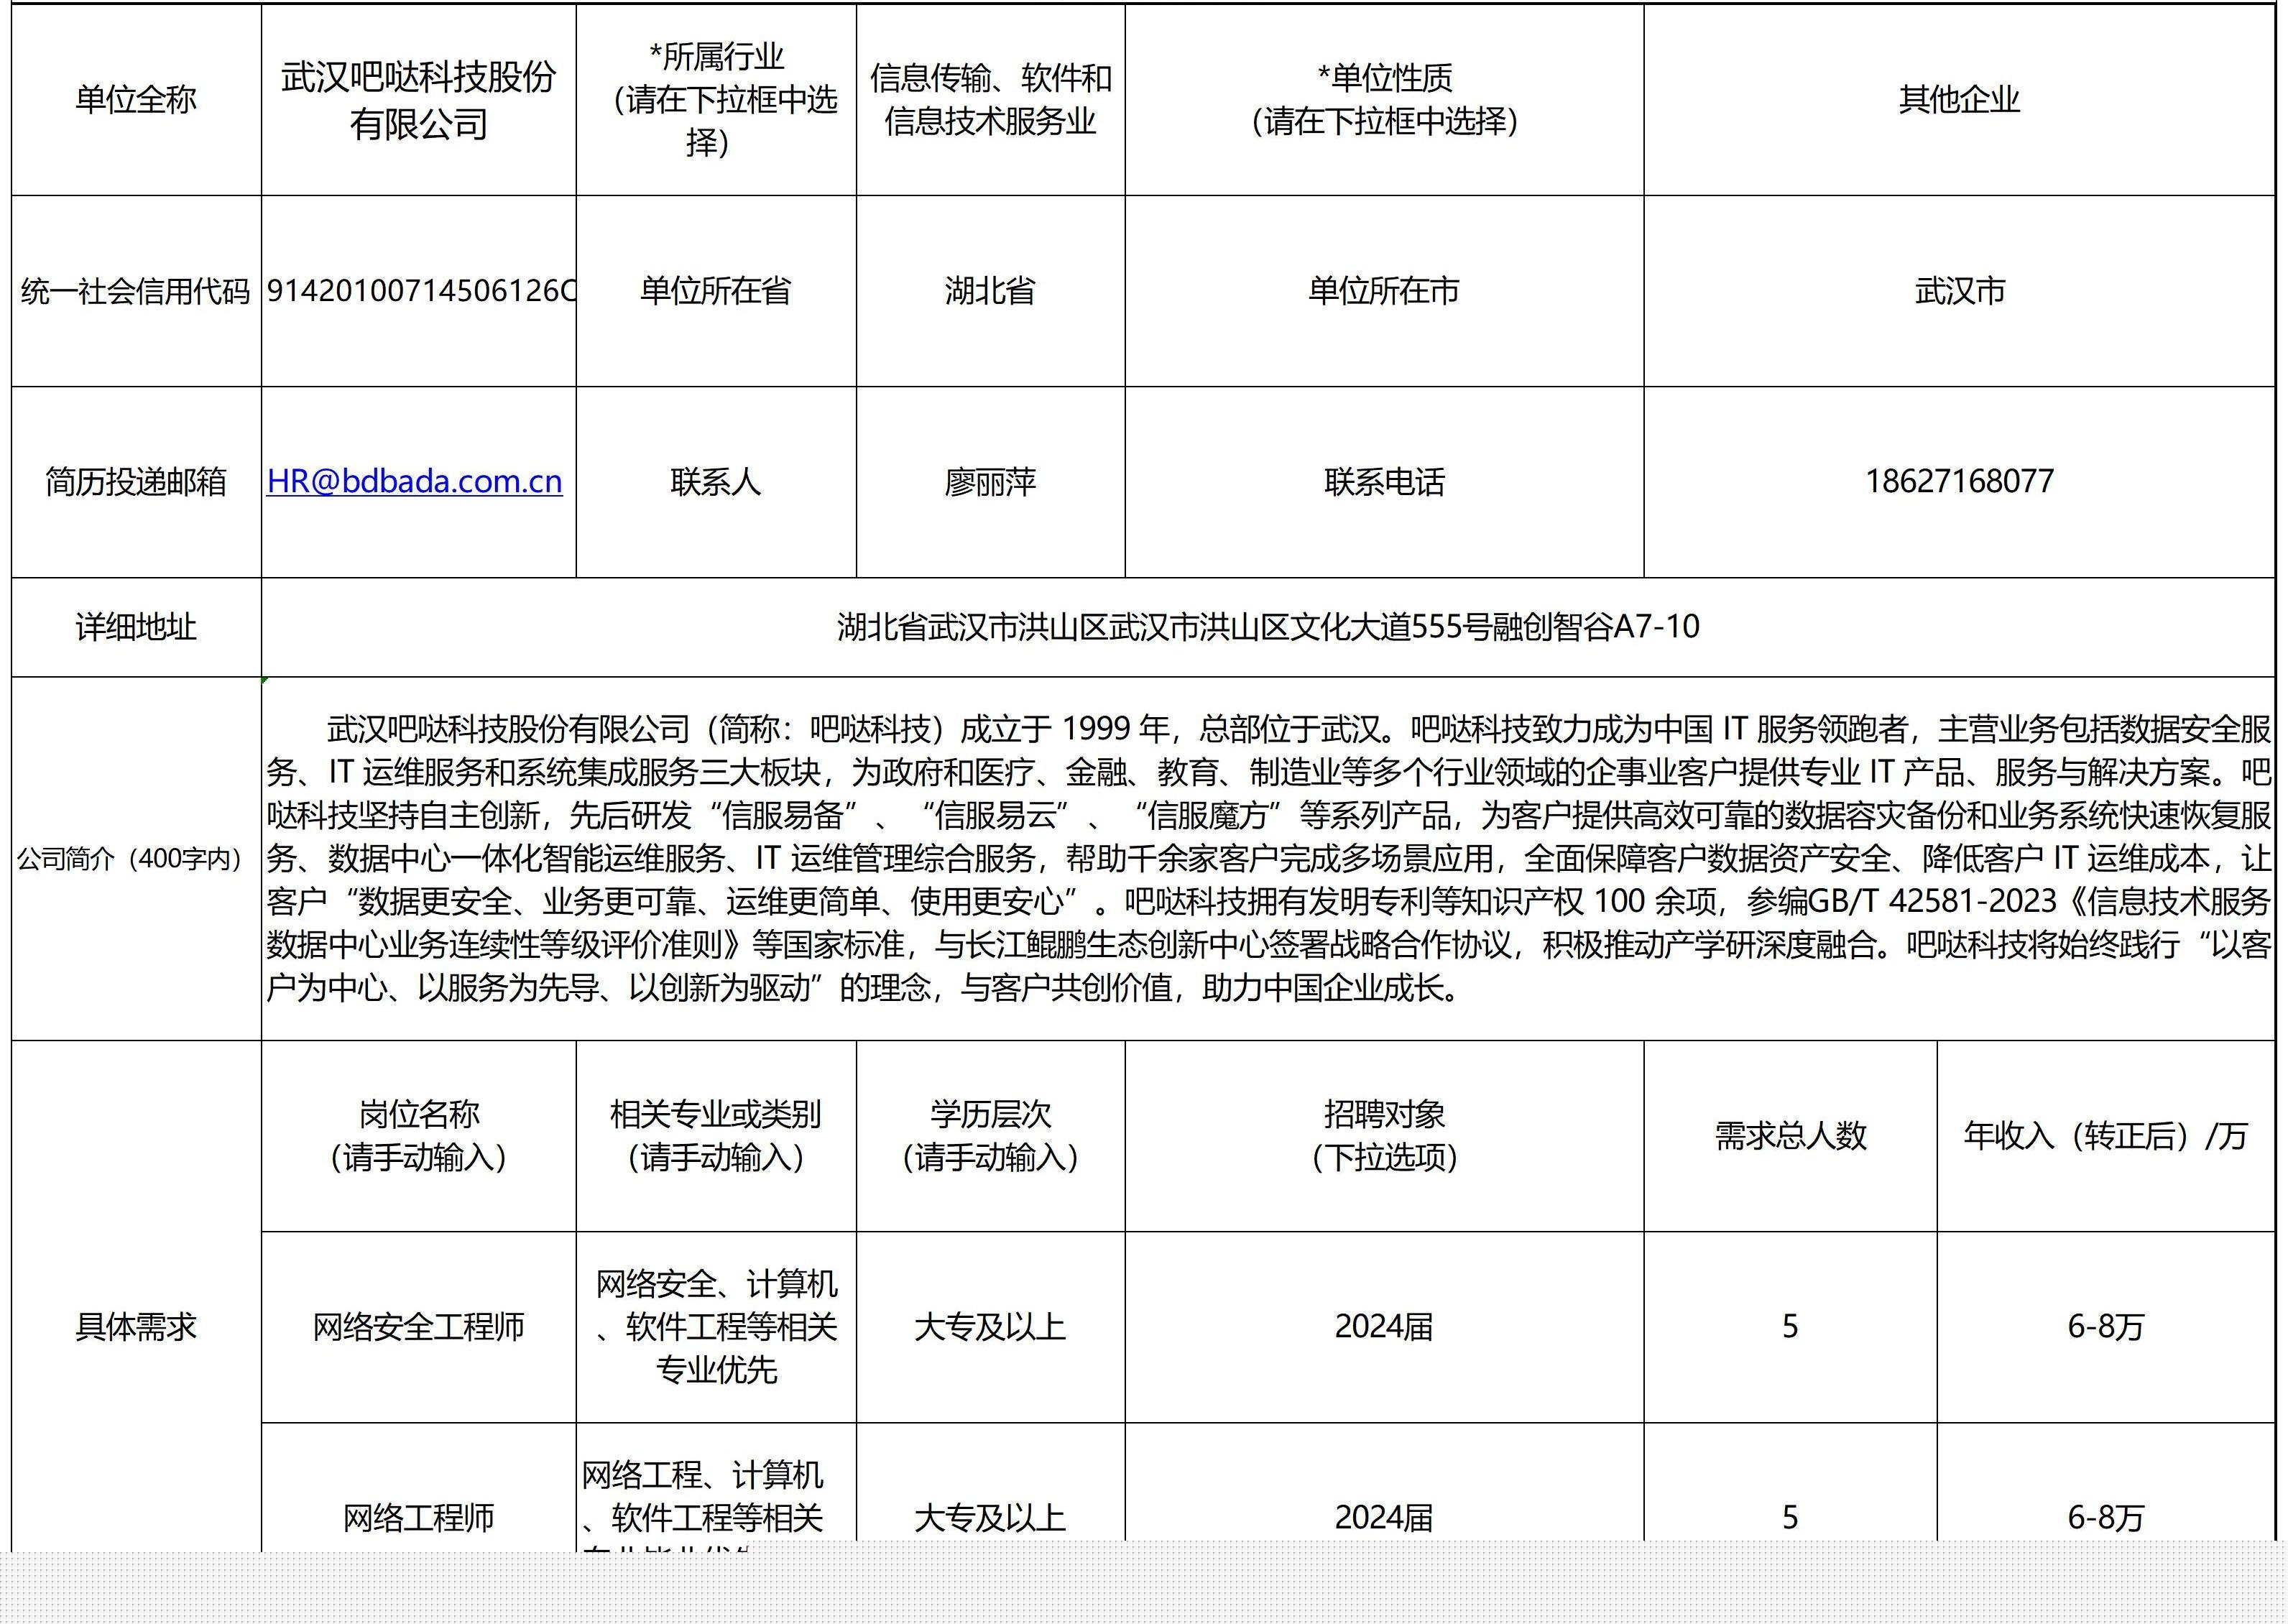Select the 具体需求 merged row label cell

[x=136, y=1327]
